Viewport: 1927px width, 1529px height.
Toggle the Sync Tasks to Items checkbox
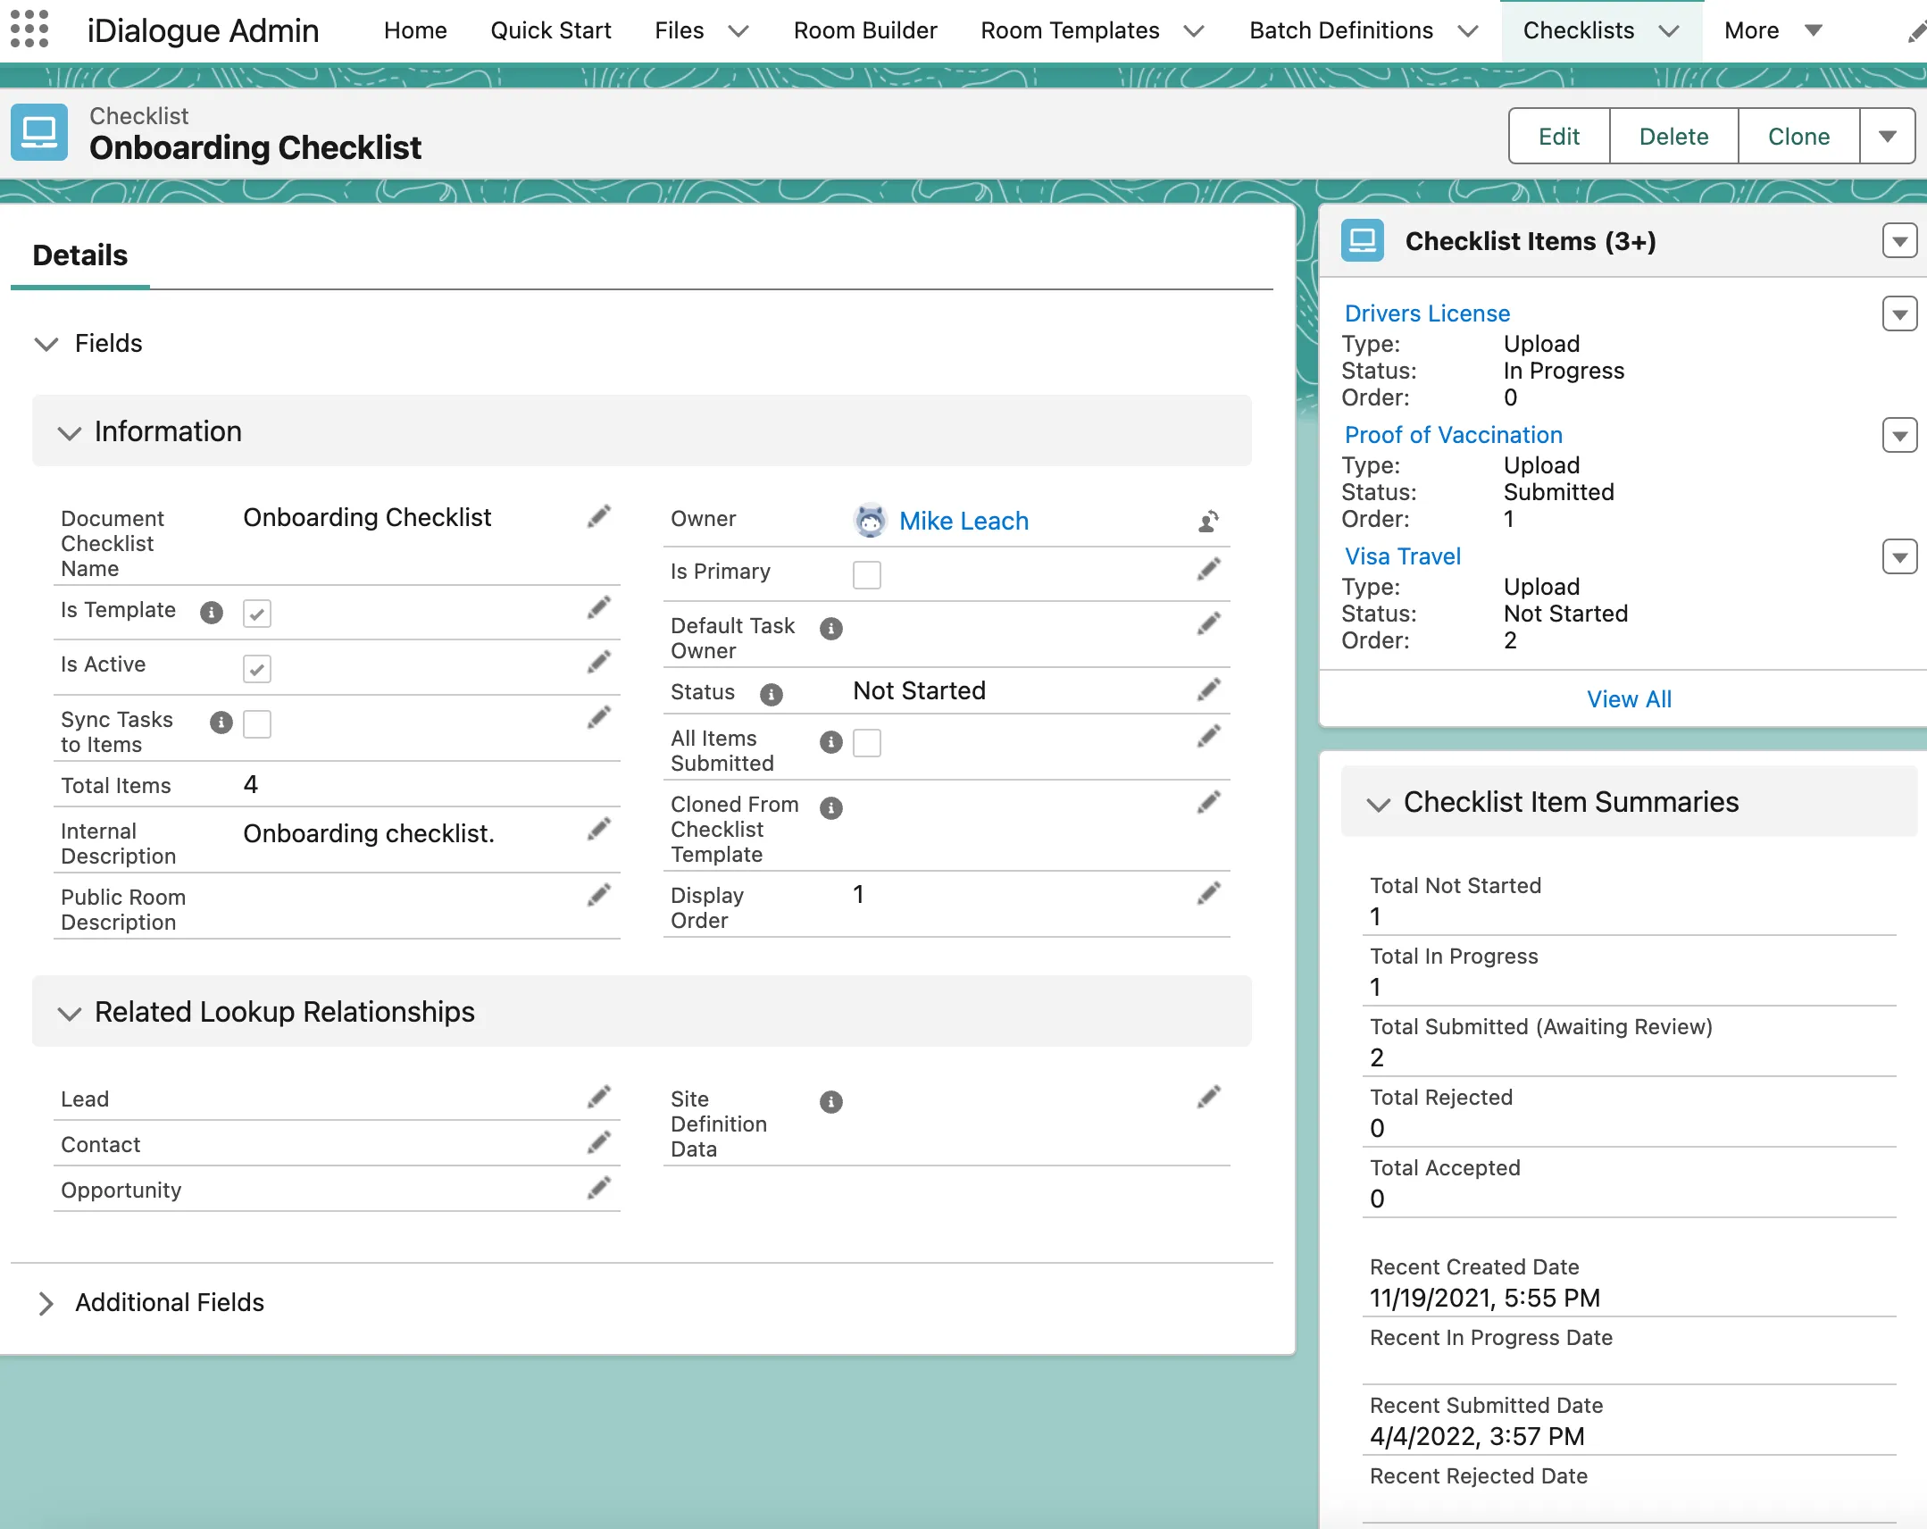(257, 723)
